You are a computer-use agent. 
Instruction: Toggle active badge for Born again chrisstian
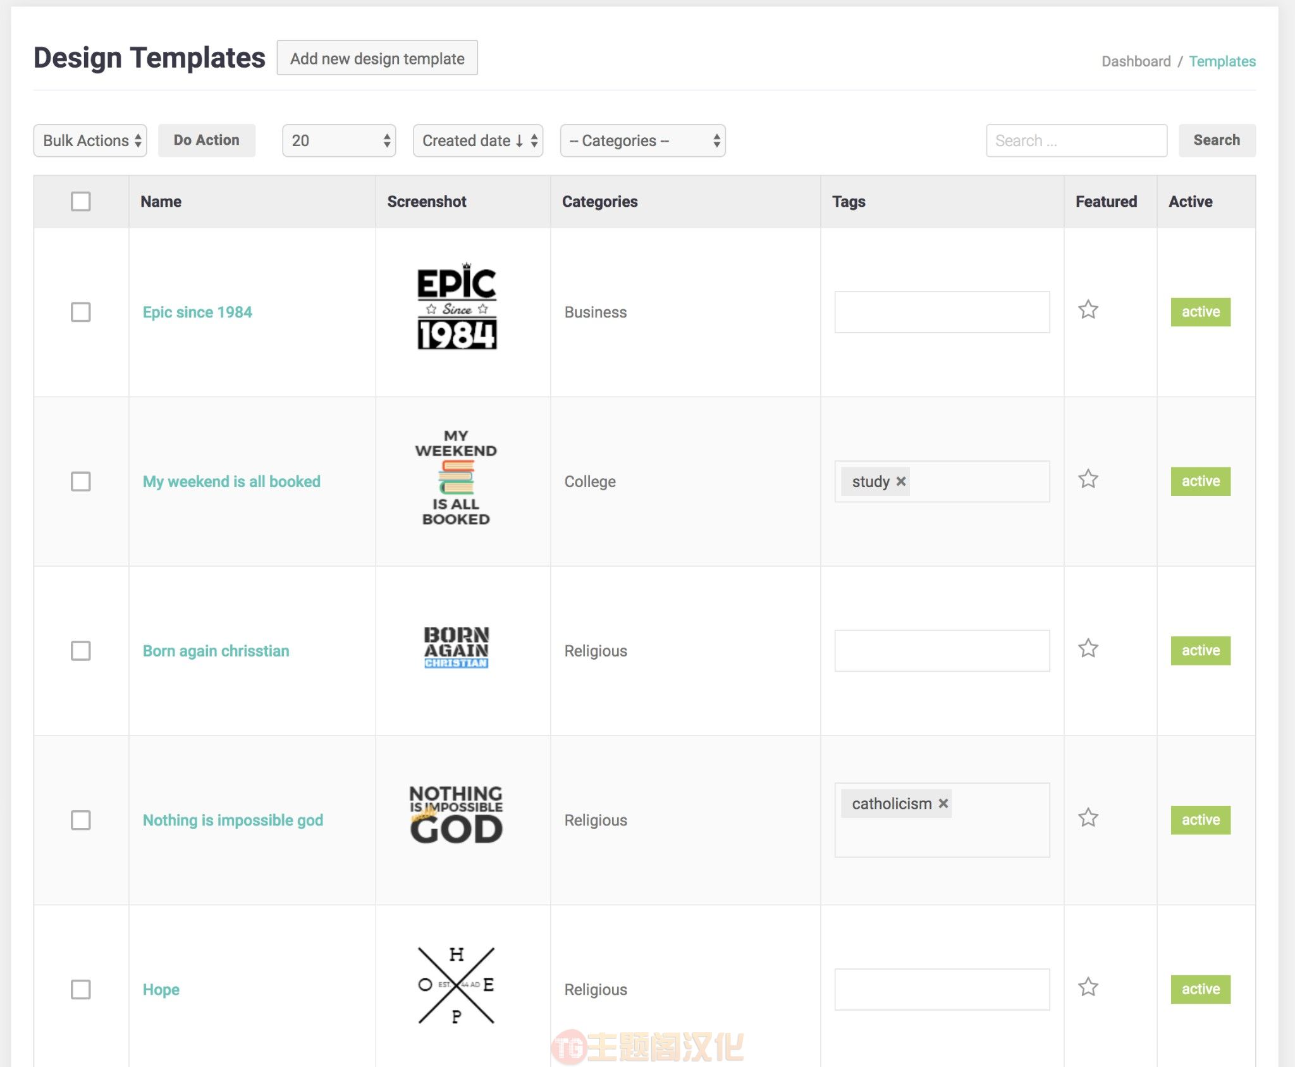click(1200, 651)
